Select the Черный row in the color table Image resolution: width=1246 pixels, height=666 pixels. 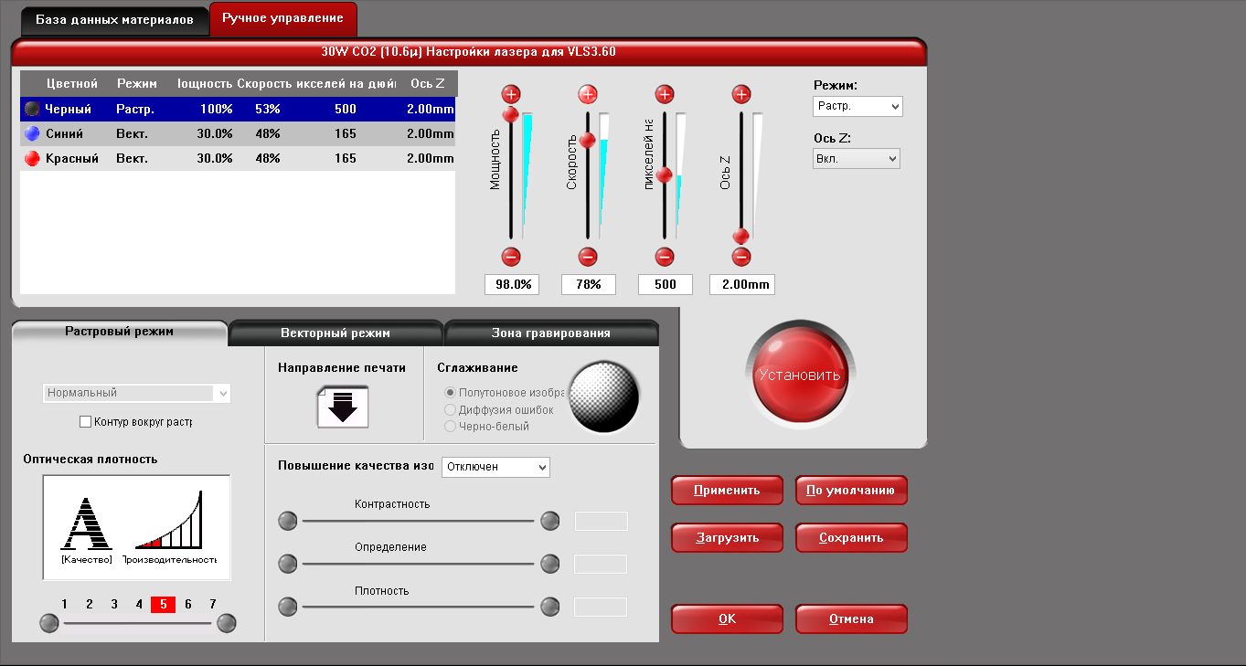click(238, 110)
